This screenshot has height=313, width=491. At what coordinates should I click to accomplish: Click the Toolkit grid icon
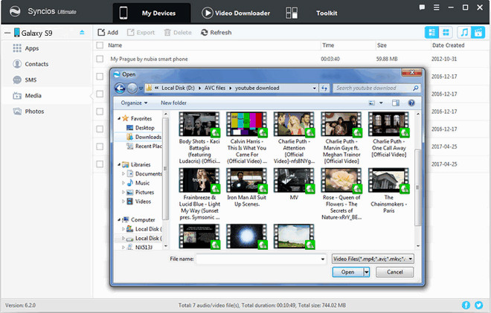pyautogui.click(x=292, y=13)
